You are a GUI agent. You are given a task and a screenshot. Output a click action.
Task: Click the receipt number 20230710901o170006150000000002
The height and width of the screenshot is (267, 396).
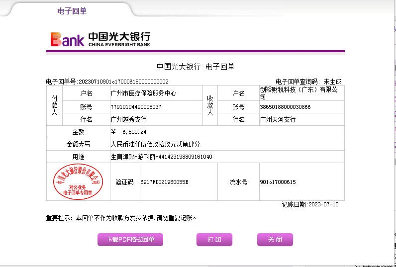123,82
